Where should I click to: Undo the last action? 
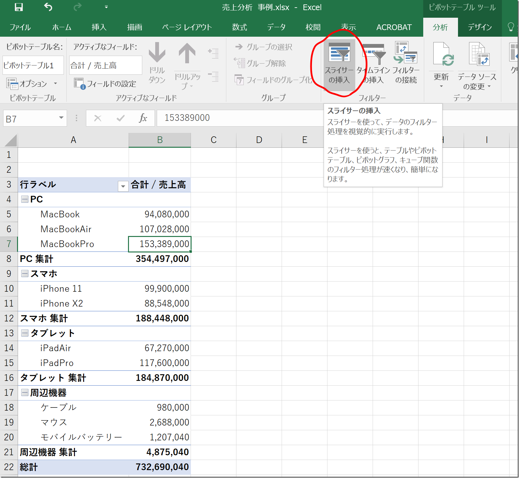point(48,7)
